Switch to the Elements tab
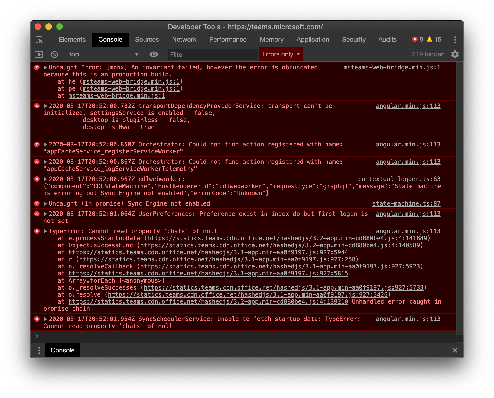Viewport: 494px width, 398px height. coord(72,40)
